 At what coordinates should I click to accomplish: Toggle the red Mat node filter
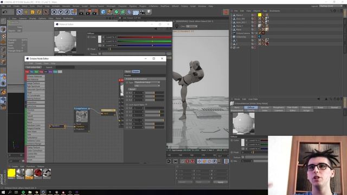(x=27, y=71)
